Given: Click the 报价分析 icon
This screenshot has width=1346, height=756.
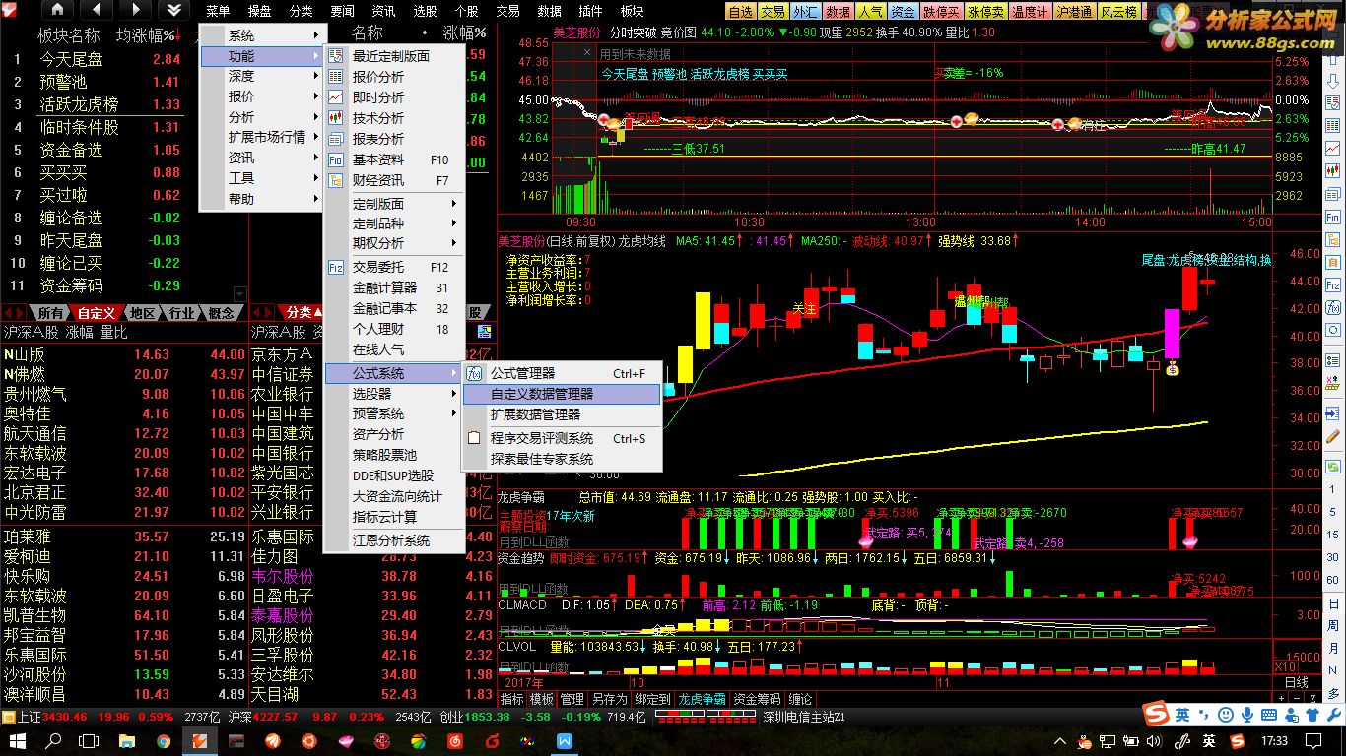Looking at the screenshot, I should pyautogui.click(x=336, y=77).
